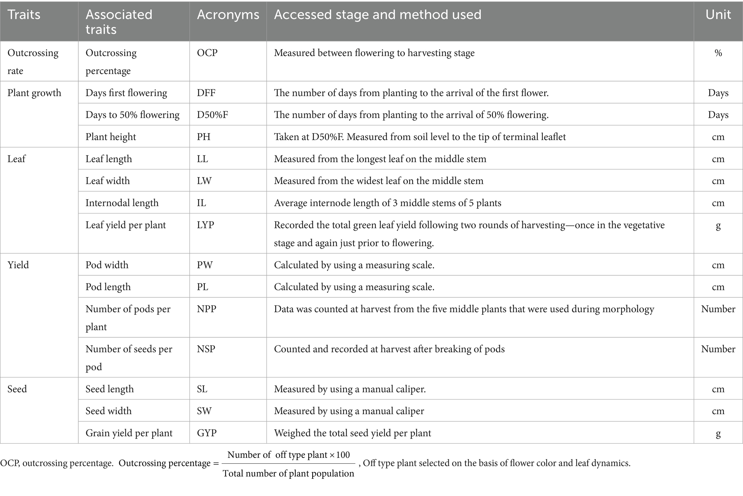The height and width of the screenshot is (496, 743).
Task: Click the Associated traits column header
Action: click(x=119, y=22)
